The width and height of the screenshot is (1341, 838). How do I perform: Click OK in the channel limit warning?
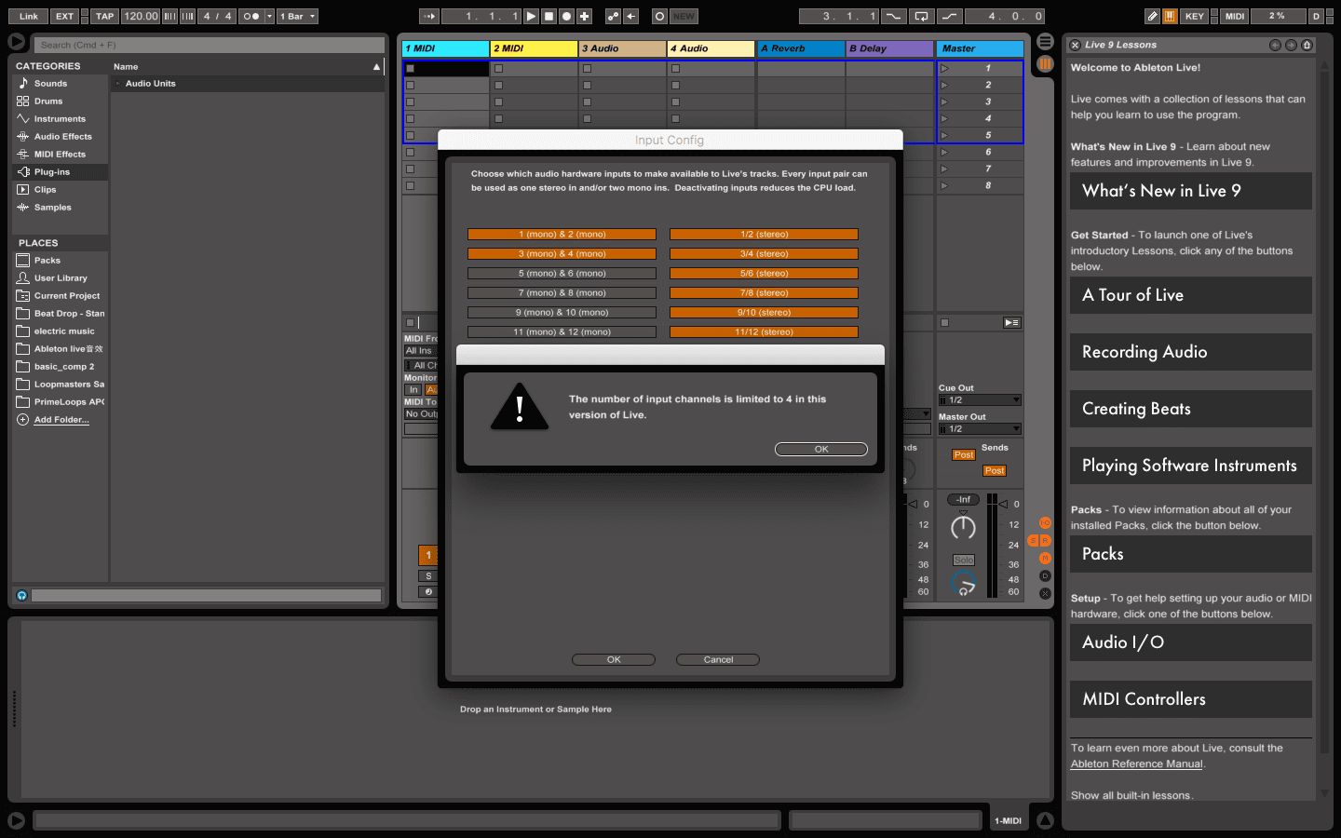tap(820, 449)
